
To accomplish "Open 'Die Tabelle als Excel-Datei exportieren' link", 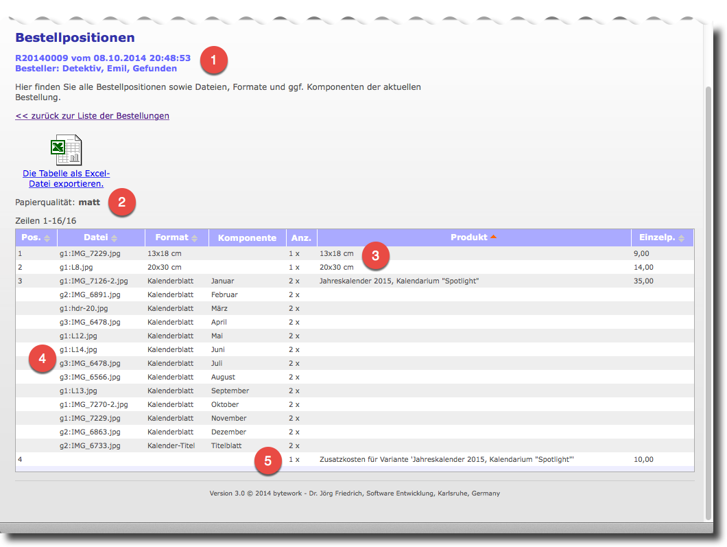I will 66,178.
